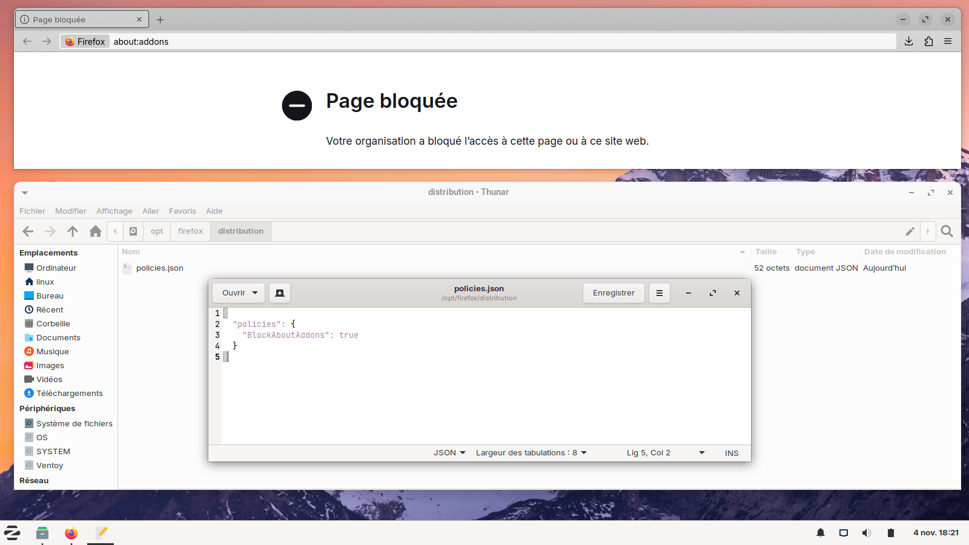Open the Affichage menu
Screen dimensions: 969x545
click(114, 211)
